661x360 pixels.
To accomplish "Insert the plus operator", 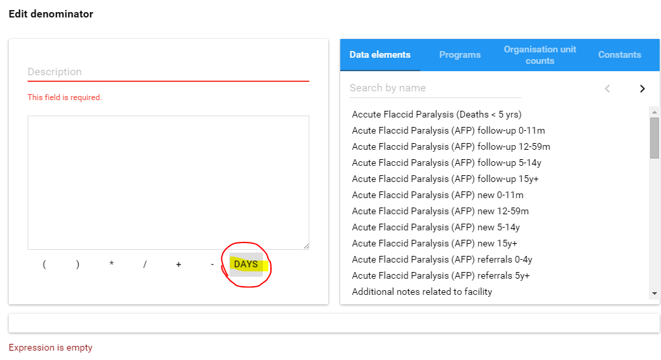I will pos(178,265).
